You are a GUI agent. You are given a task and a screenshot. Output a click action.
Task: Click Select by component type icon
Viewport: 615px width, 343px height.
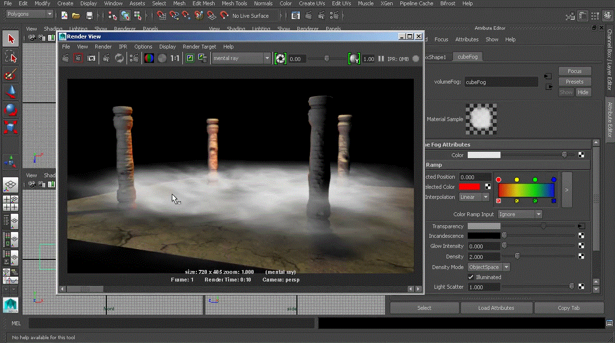tap(138, 15)
